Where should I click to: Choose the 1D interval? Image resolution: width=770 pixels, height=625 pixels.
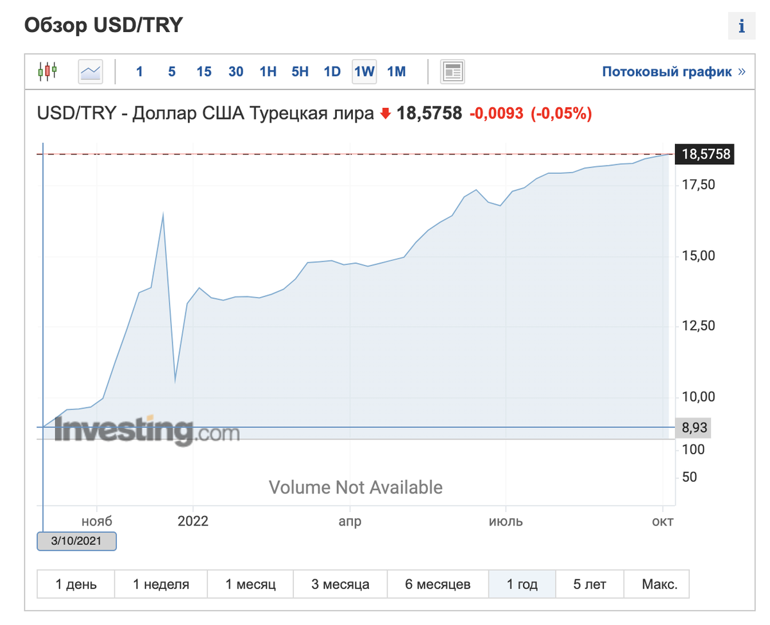pos(332,71)
